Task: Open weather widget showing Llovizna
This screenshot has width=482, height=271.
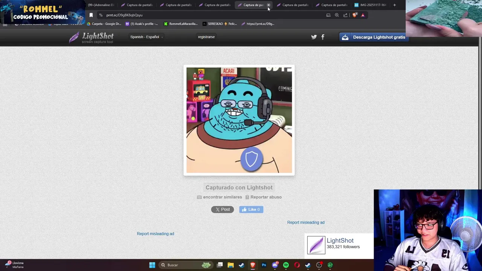Action: click(14, 265)
